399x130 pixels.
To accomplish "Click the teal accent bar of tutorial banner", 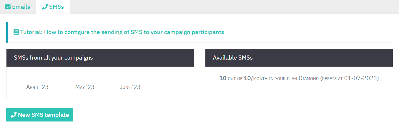I will point(7,32).
